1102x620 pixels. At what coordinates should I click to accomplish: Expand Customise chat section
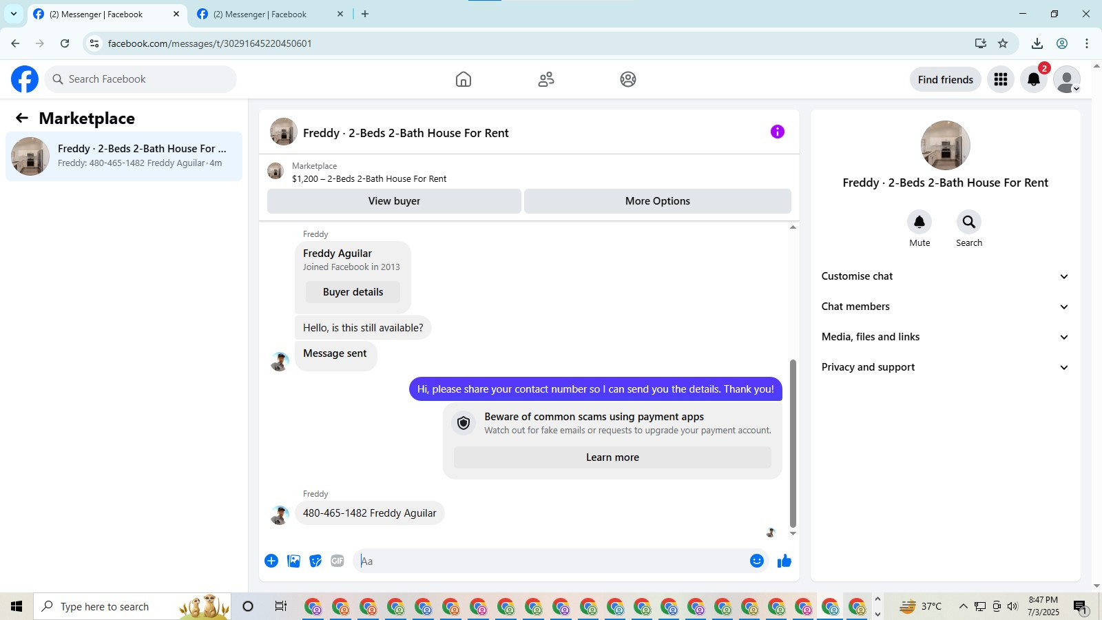point(945,276)
